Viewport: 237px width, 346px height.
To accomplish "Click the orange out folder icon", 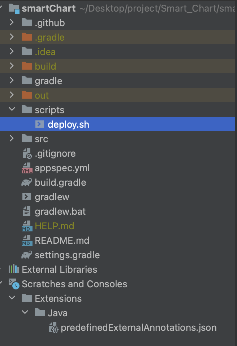I will 27,95.
